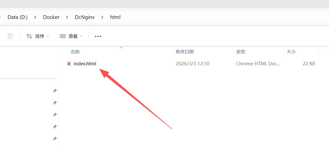Go to Data (D:) in breadcrumb
This screenshot has width=329, height=145.
pyautogui.click(x=18, y=17)
